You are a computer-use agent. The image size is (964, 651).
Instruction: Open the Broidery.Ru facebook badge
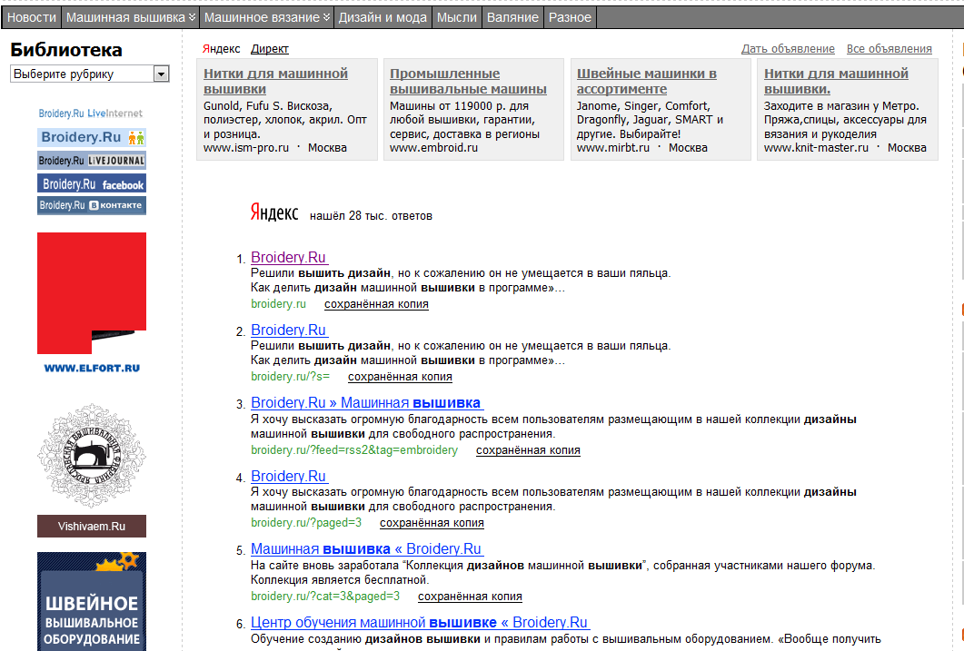tap(92, 183)
